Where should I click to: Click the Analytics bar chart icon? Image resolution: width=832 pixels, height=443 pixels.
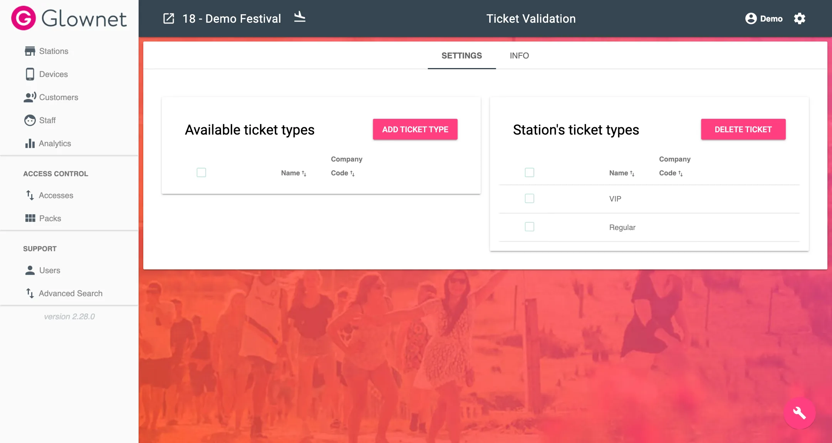tap(30, 143)
